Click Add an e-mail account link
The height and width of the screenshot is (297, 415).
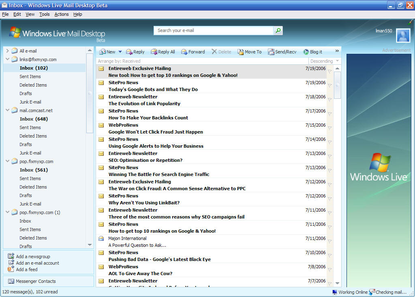coord(37,263)
